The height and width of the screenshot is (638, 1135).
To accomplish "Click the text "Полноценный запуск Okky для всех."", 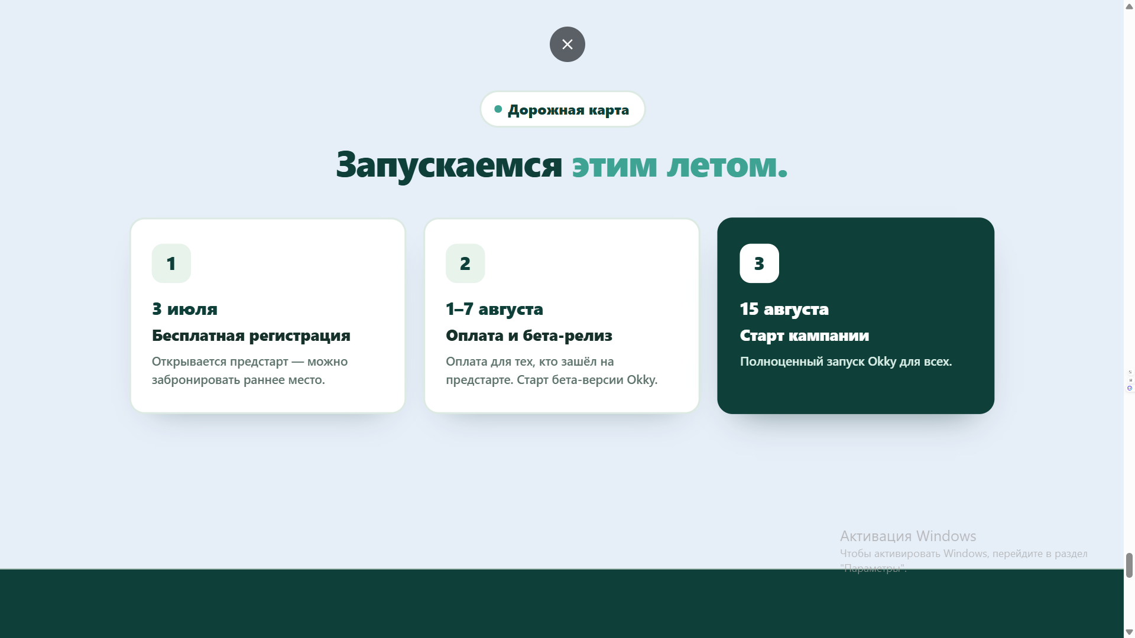I will coord(846,362).
